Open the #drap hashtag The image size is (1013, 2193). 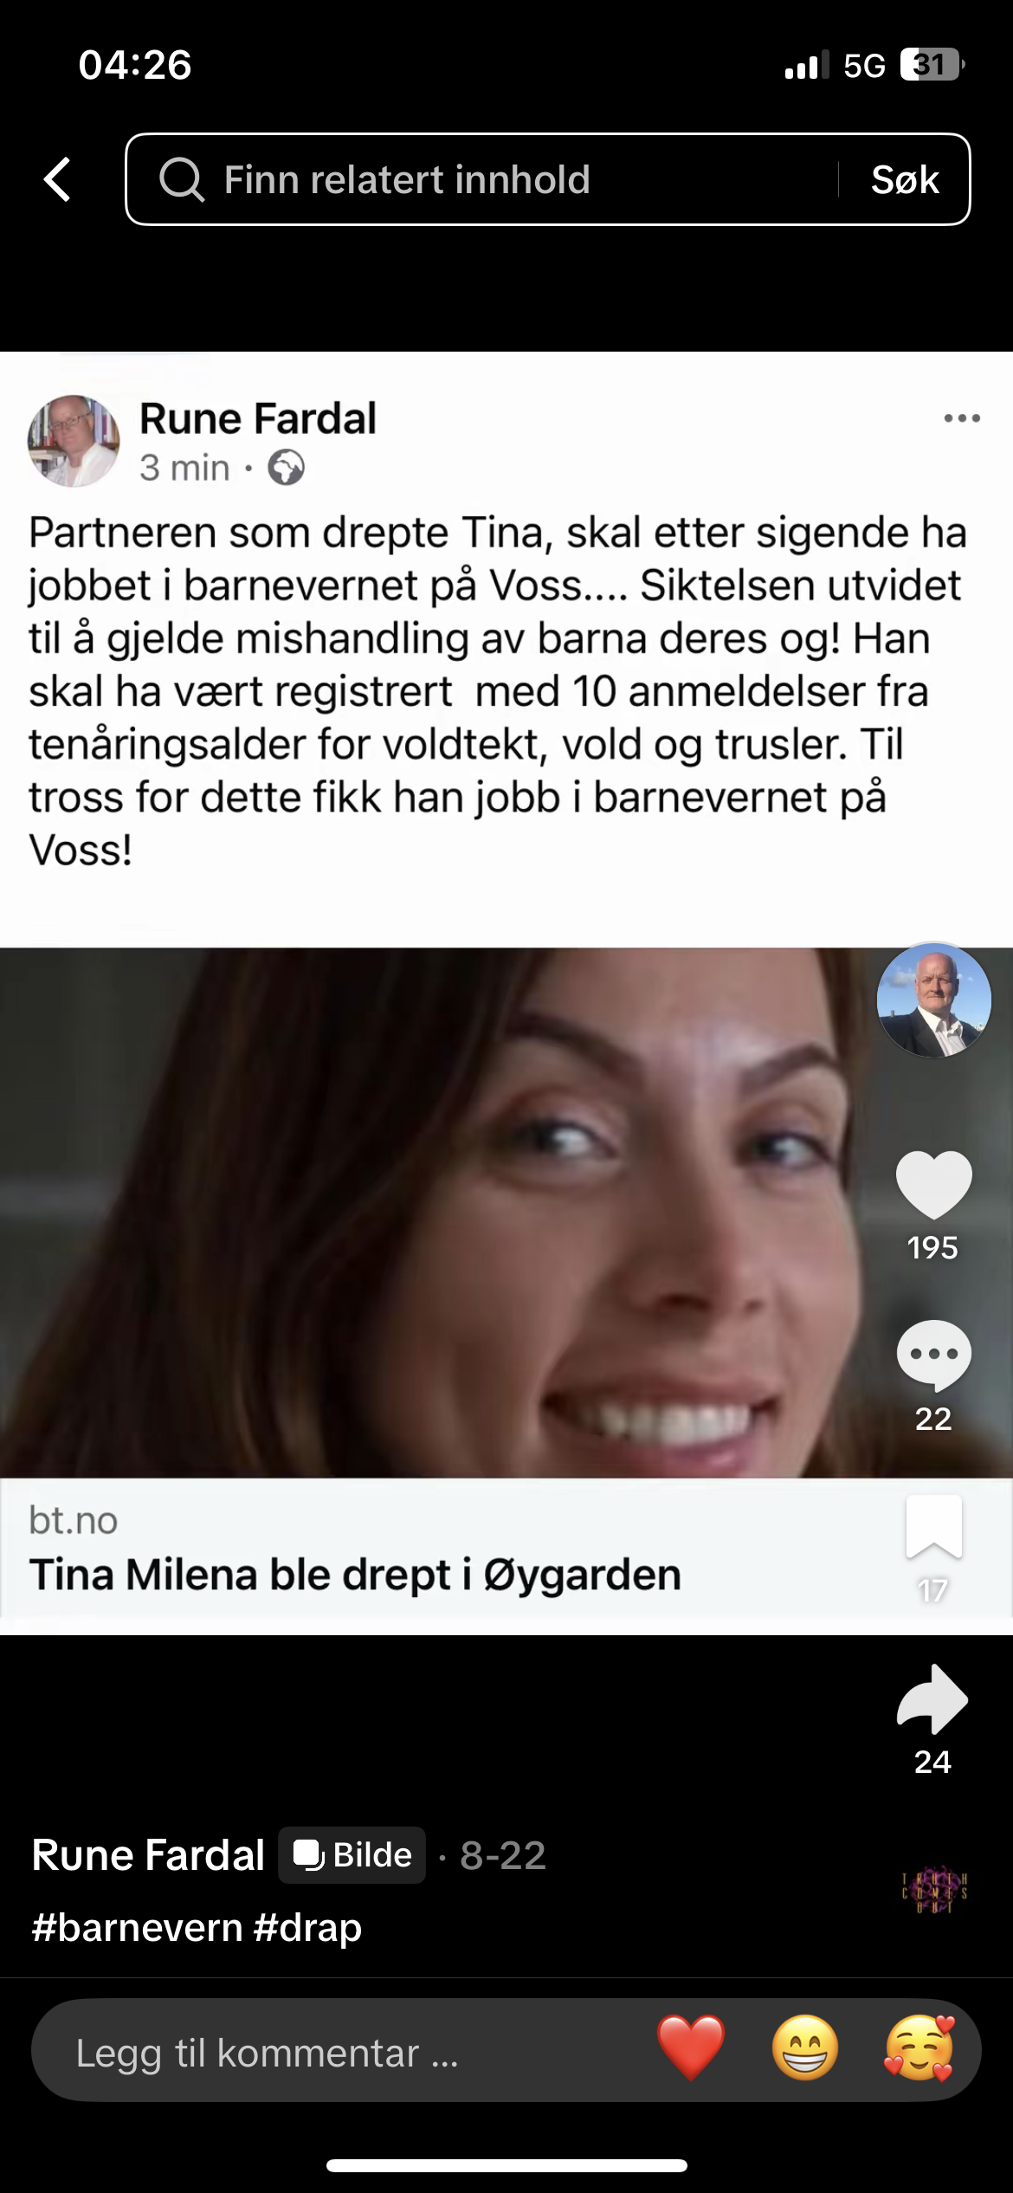(x=308, y=1928)
